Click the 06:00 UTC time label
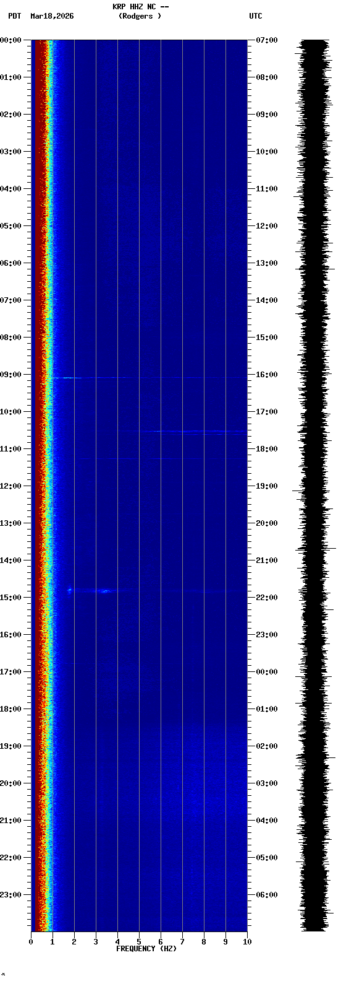The width and height of the screenshot is (341, 981). tap(266, 895)
